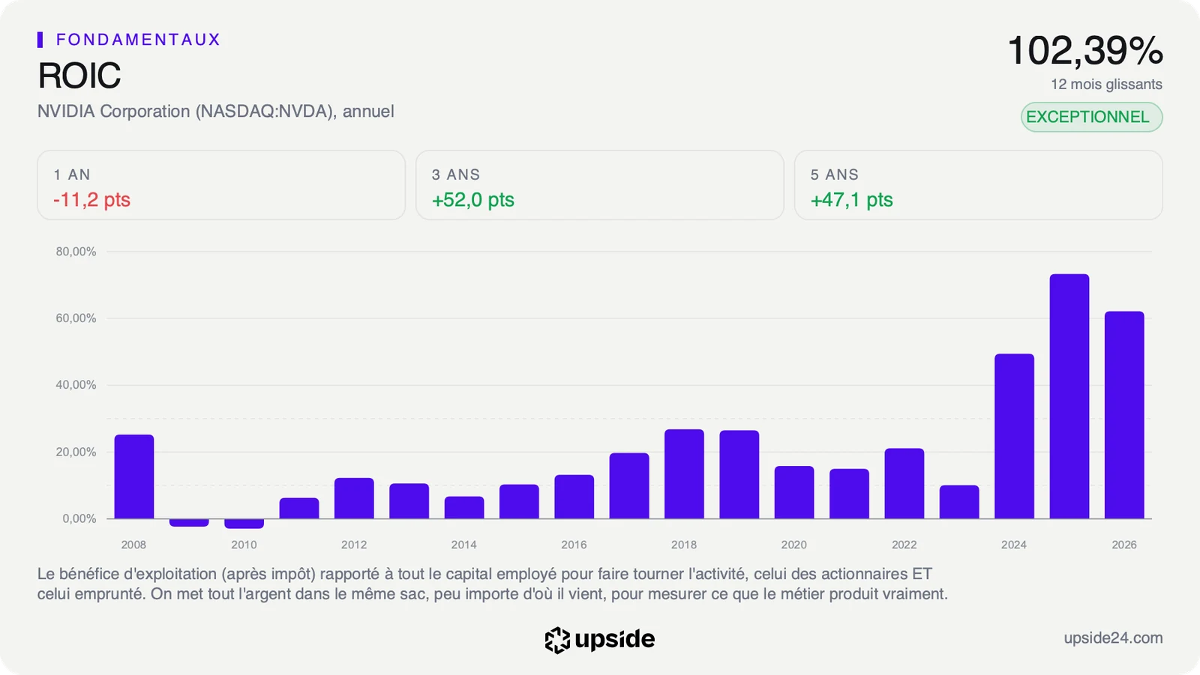Click the 2026 x-axis year label

[1124, 545]
